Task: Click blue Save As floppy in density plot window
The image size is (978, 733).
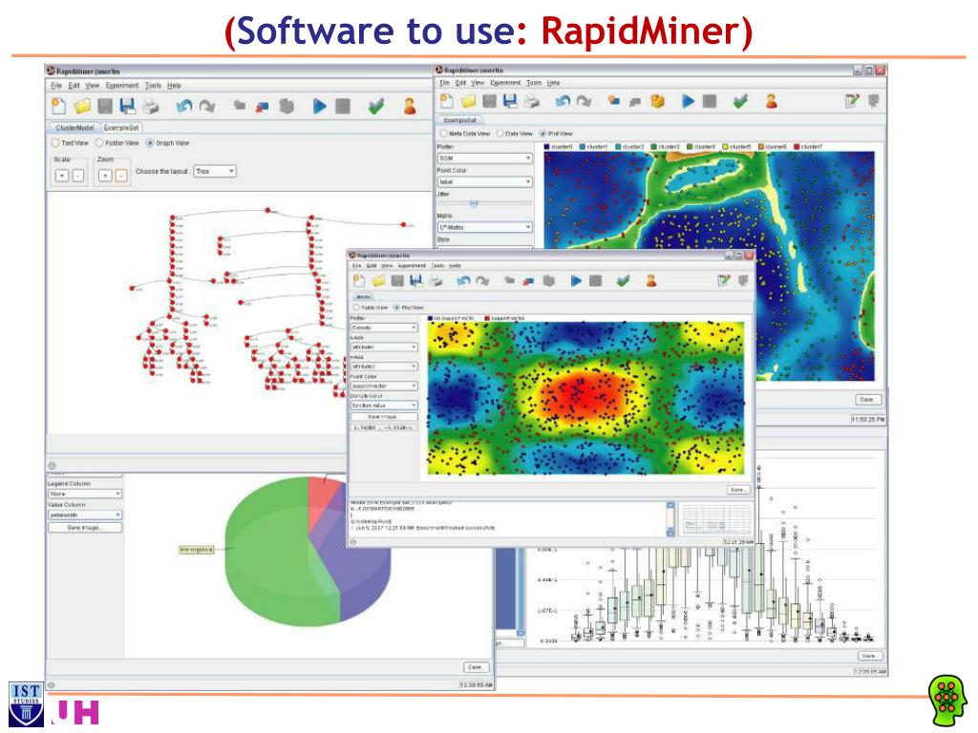Action: click(416, 282)
